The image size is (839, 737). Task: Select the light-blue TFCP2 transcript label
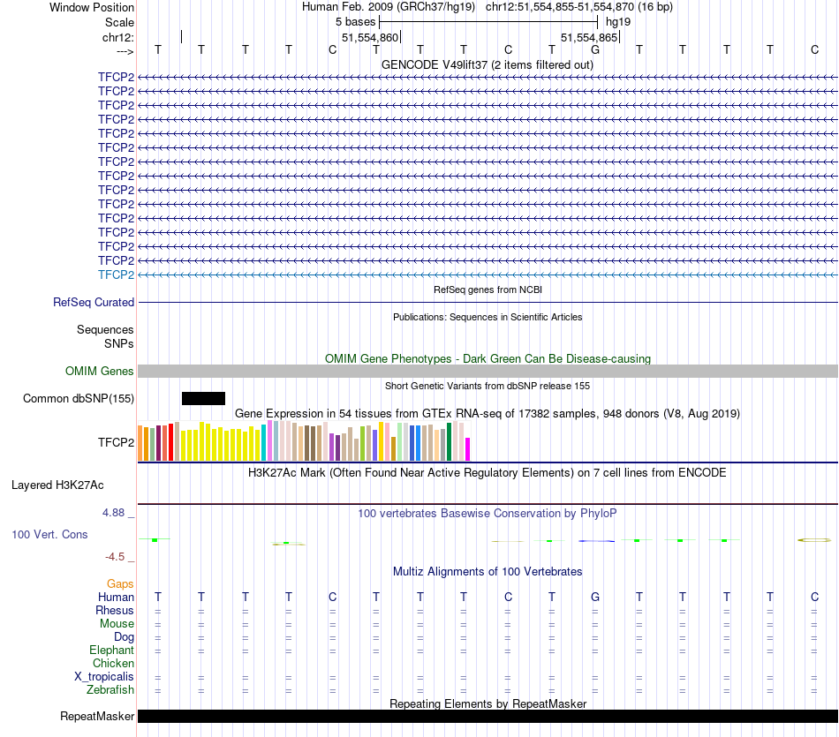(116, 274)
